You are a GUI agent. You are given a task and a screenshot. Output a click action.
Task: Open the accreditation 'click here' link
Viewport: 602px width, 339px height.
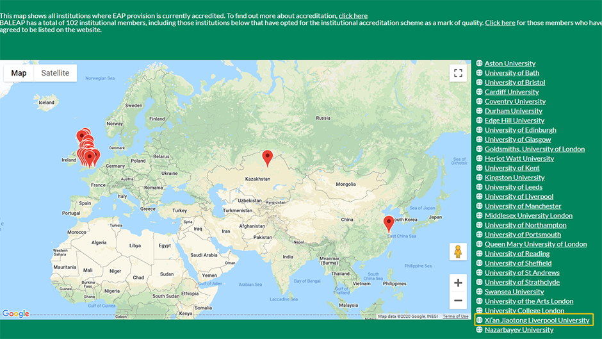coord(353,16)
